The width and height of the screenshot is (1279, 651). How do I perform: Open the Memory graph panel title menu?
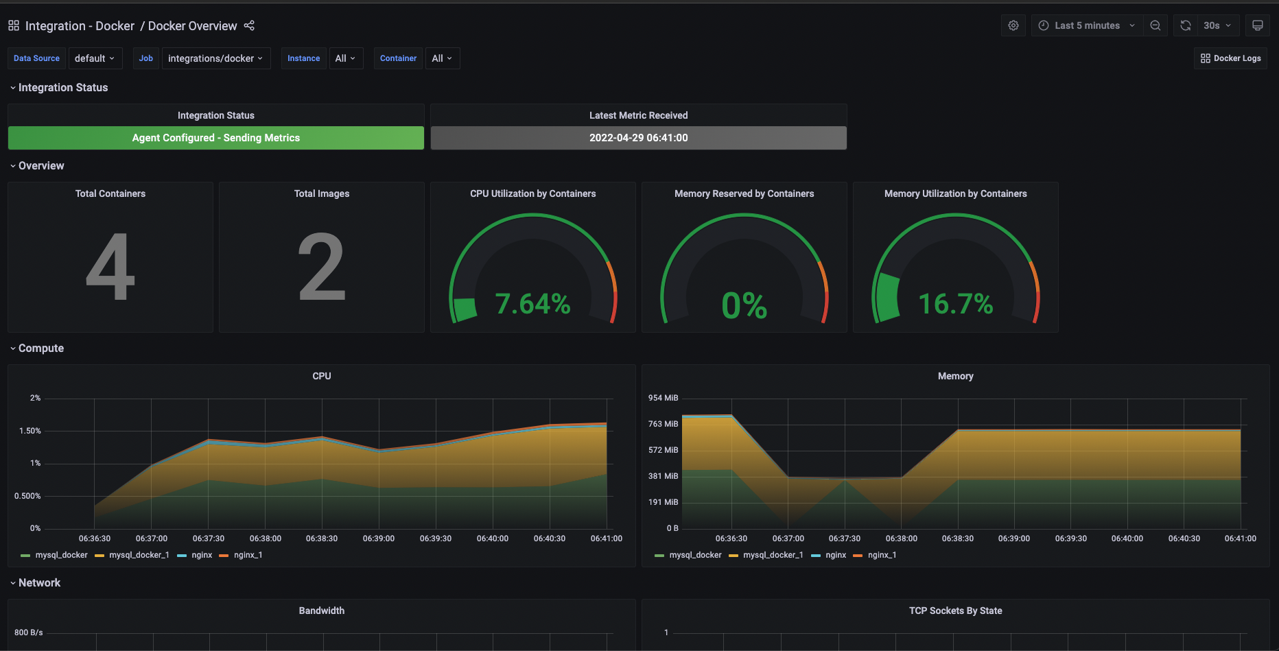coord(956,376)
